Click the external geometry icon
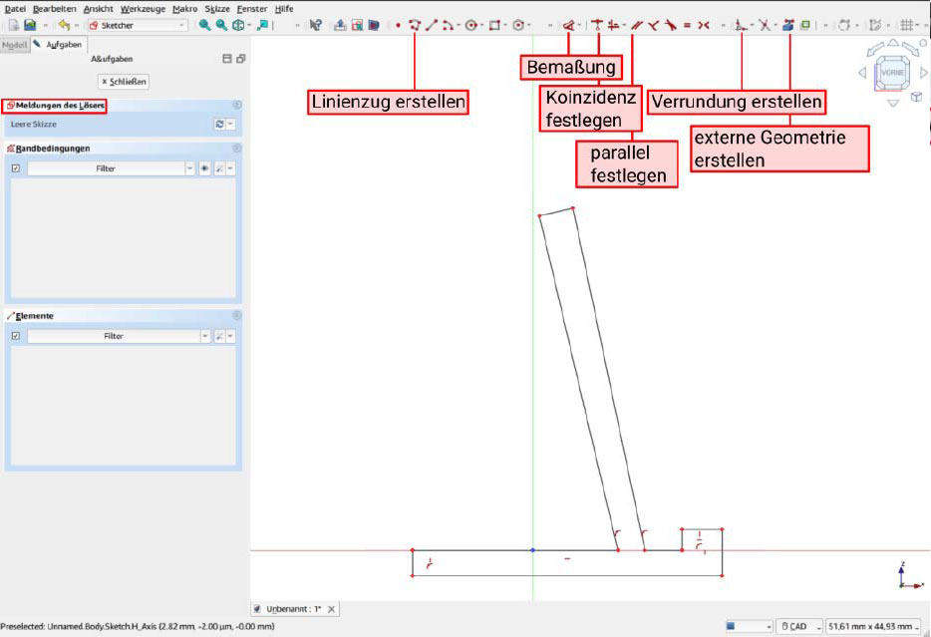The height and width of the screenshot is (637, 931). 787,25
